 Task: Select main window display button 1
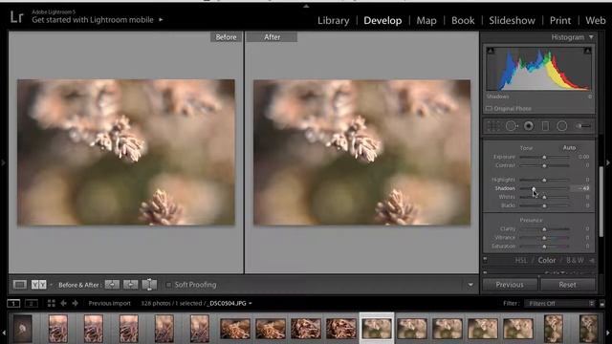(x=13, y=303)
